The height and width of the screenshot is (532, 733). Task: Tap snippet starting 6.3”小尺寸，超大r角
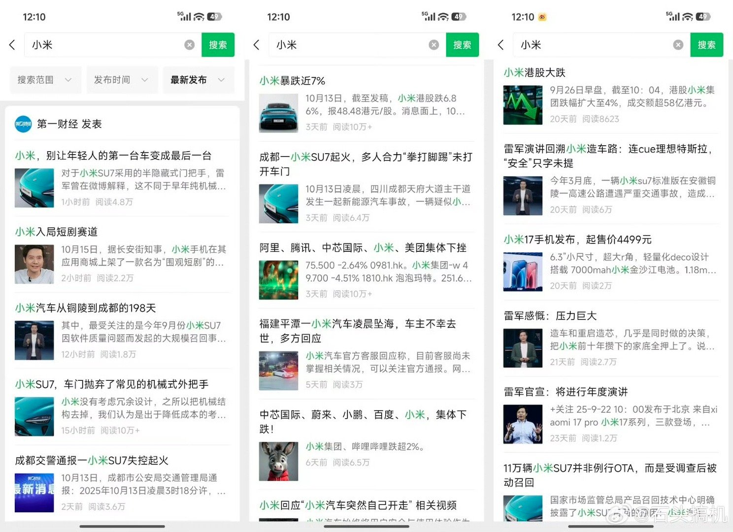click(x=633, y=264)
